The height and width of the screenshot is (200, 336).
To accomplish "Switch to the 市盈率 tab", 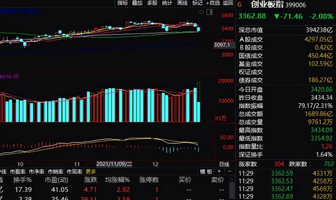I will click(x=17, y=172).
